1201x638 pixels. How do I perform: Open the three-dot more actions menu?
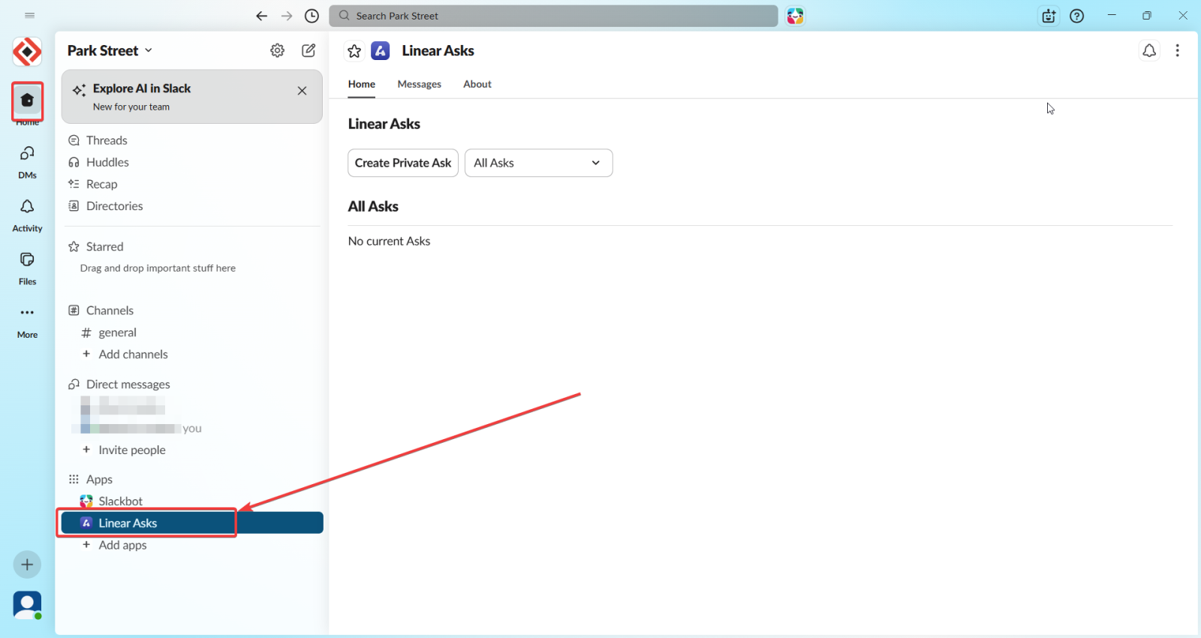[1177, 50]
